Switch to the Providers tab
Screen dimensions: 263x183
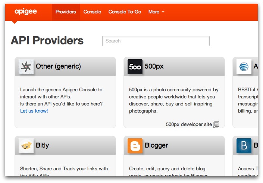(x=66, y=12)
